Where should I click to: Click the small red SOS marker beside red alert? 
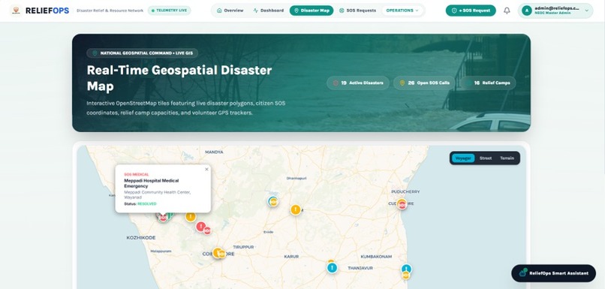coord(207,230)
